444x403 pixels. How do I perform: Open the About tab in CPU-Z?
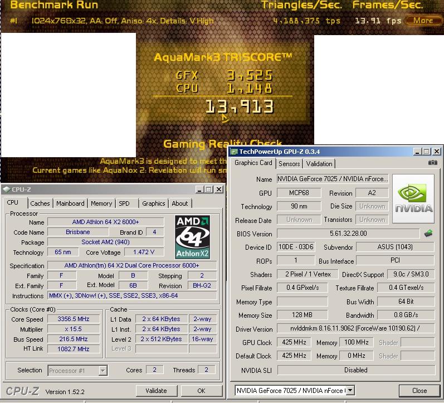point(180,203)
